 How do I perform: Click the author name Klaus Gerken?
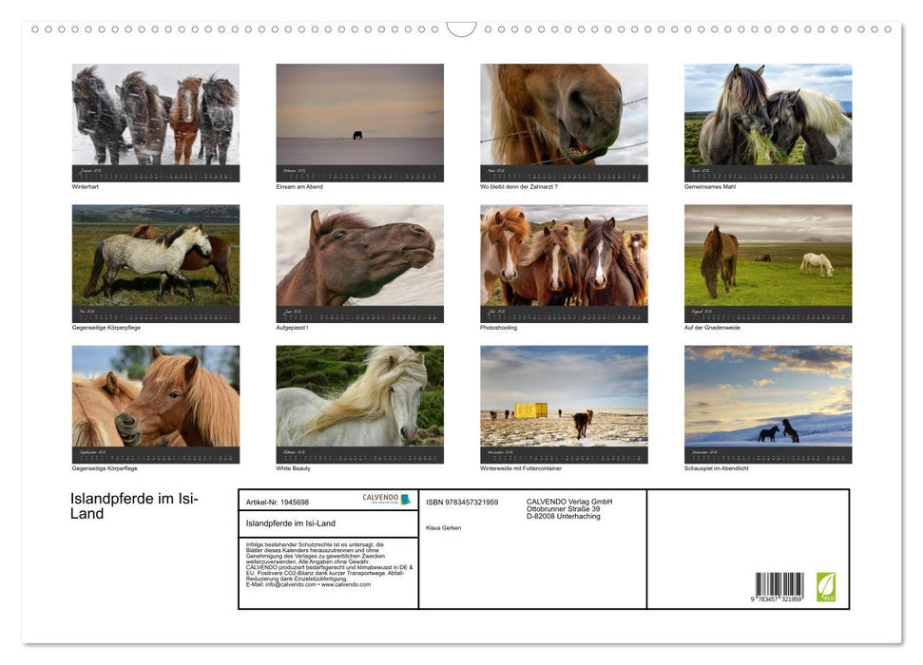pyautogui.click(x=444, y=528)
